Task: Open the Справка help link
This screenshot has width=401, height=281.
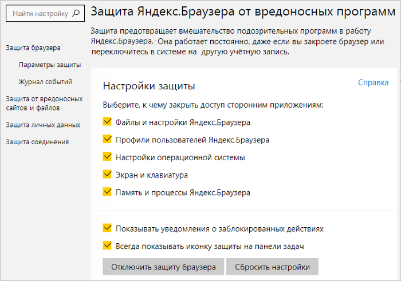Action: 373,82
